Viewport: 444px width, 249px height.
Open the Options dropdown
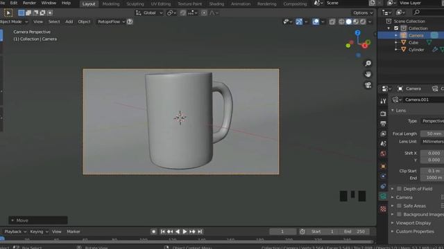pyautogui.click(x=363, y=12)
